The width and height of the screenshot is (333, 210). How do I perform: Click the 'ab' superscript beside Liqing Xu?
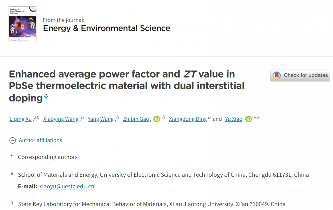[x=37, y=118]
